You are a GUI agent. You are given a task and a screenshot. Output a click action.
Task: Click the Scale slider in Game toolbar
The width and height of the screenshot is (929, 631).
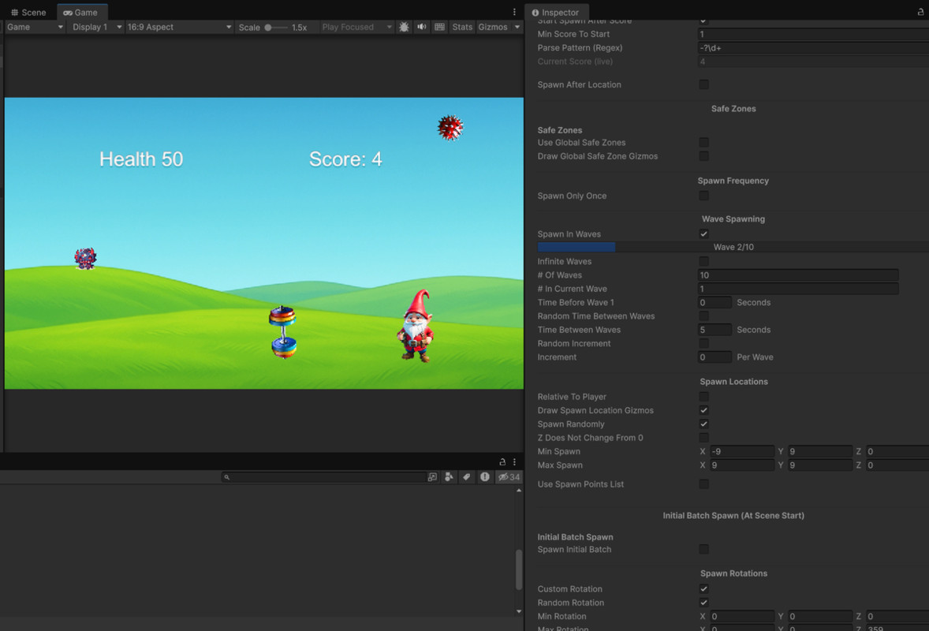click(x=275, y=27)
